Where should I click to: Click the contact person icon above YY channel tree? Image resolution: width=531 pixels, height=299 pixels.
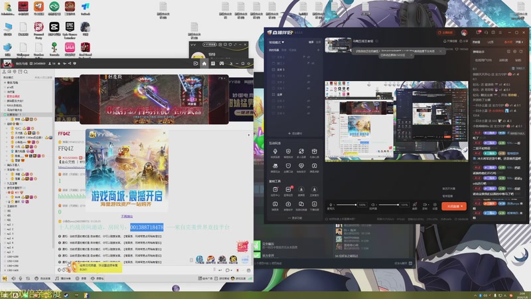pos(4,72)
